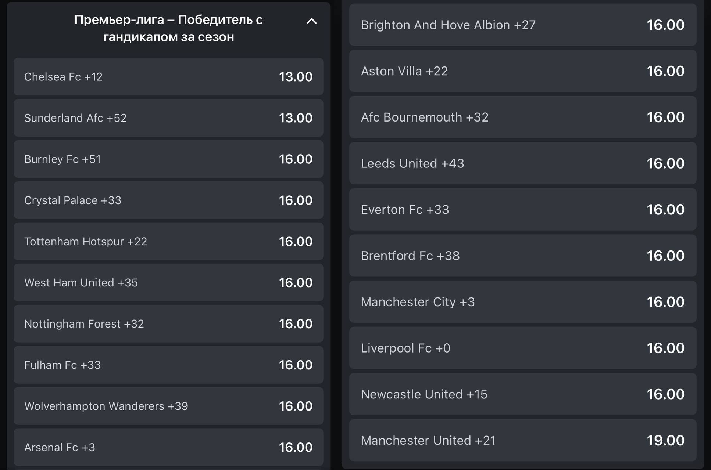Select Leeds United +43 odds
This screenshot has height=470, width=711.
pos(523,163)
